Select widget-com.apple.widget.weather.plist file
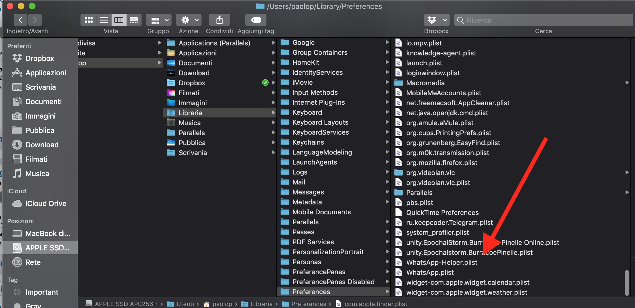The width and height of the screenshot is (635, 308). point(511,292)
